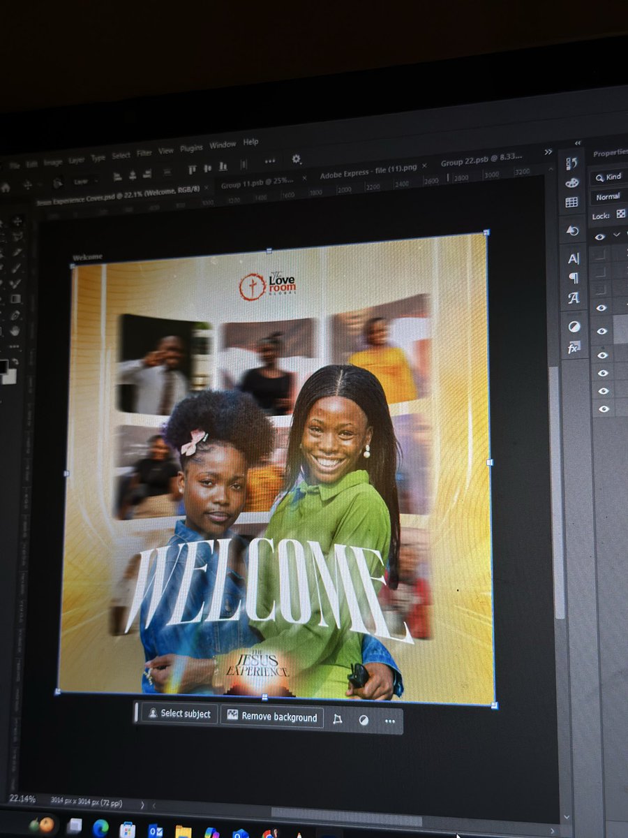Open the Filter menu

(x=144, y=153)
